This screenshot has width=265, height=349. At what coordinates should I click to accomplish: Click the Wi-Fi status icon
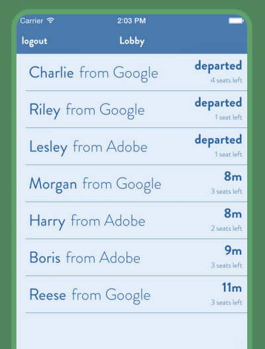pyautogui.click(x=51, y=21)
